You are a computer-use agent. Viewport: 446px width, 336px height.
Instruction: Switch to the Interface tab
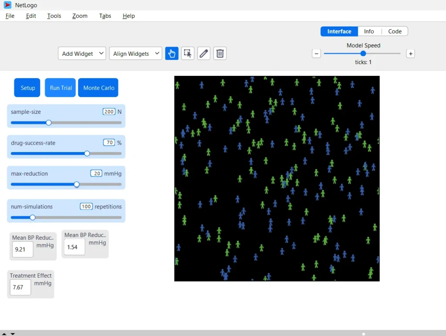pos(339,31)
